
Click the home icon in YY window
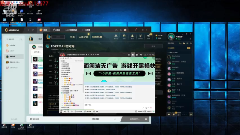[x=133, y=55]
